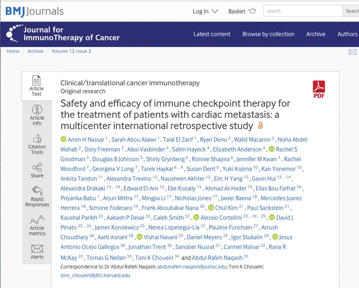This screenshot has height=288, width=359.
Task: Click ORCID icon beside Amin H Nassar
Action: tap(63, 139)
